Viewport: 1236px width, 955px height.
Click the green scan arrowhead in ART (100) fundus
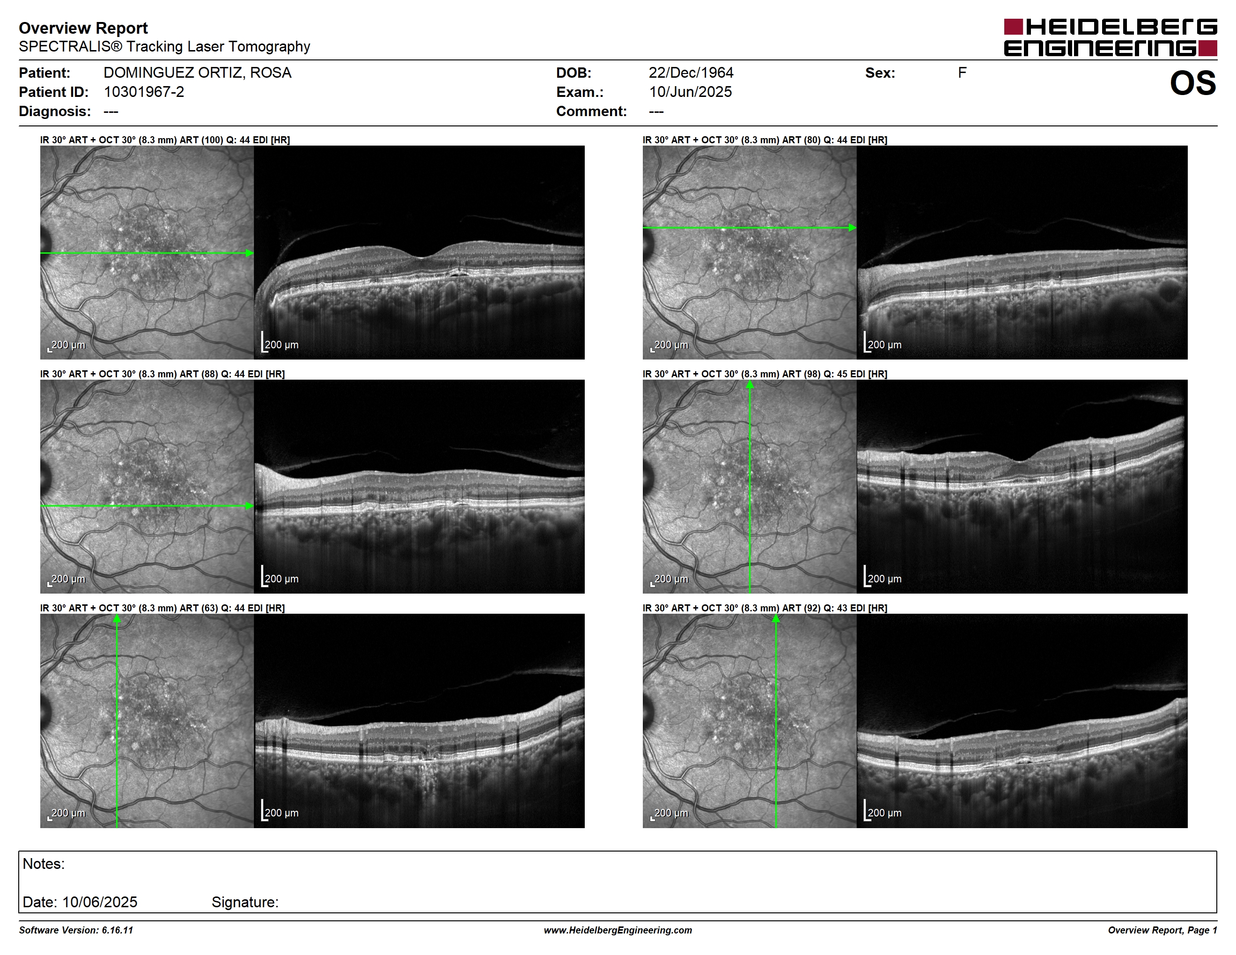pos(250,253)
